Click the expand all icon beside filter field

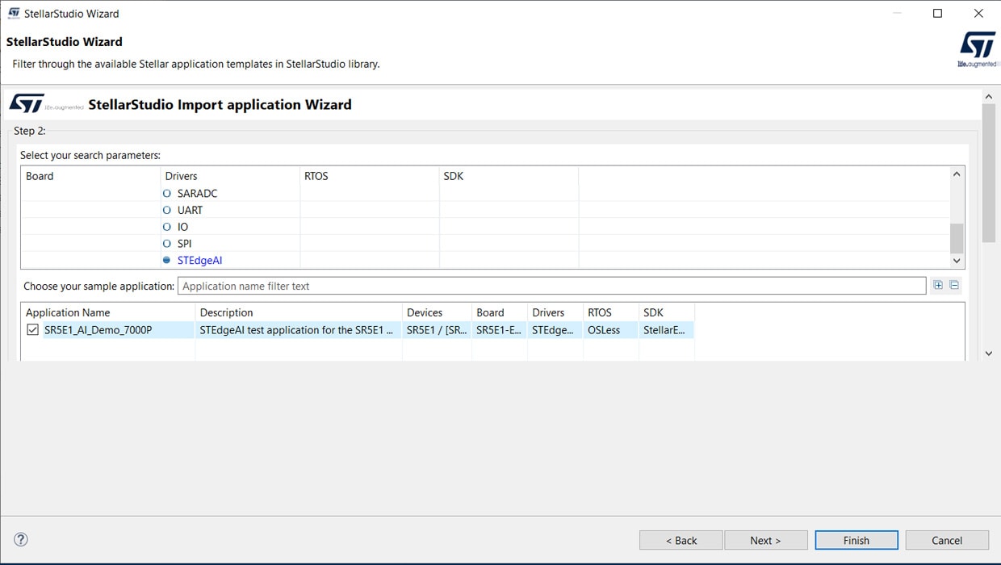coord(938,285)
